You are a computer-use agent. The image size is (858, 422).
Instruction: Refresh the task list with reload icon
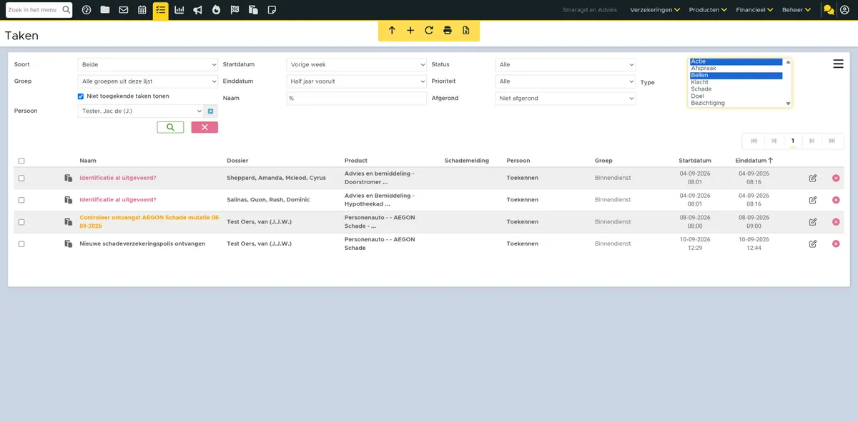(429, 31)
